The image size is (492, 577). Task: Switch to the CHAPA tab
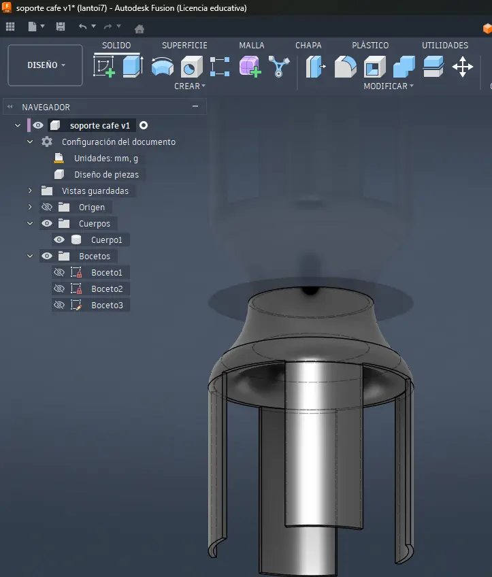(308, 46)
